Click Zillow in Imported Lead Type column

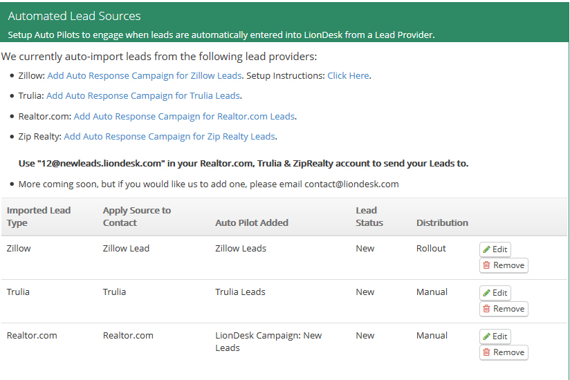[19, 248]
